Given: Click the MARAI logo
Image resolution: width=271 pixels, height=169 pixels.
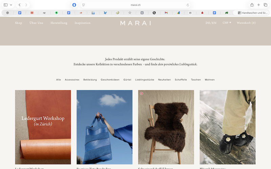Looking at the screenshot, I should coord(135,23).
